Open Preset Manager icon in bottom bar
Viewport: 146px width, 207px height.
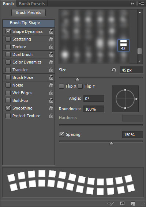pos(122,203)
